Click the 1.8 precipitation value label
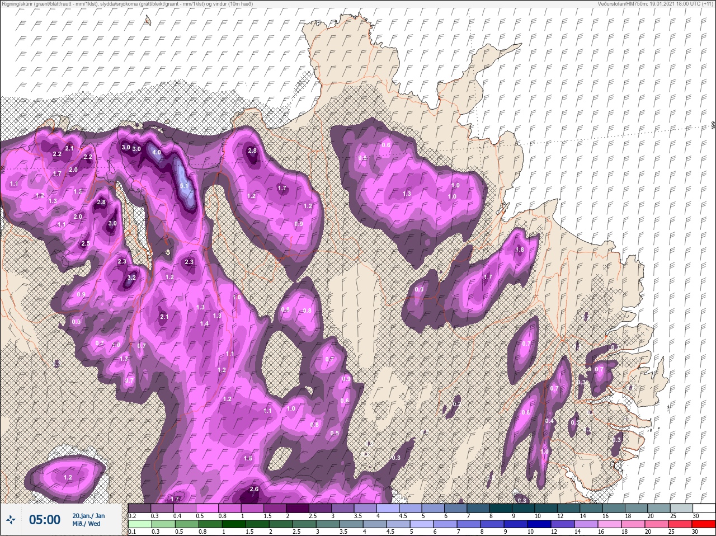The height and width of the screenshot is (536, 716). click(520, 250)
